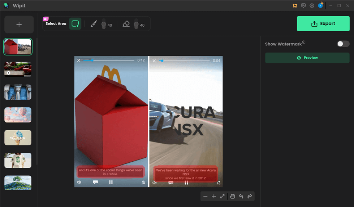Image resolution: width=354 pixels, height=207 pixels.
Task: Pause the left Happy Meal video
Action: tap(111, 182)
